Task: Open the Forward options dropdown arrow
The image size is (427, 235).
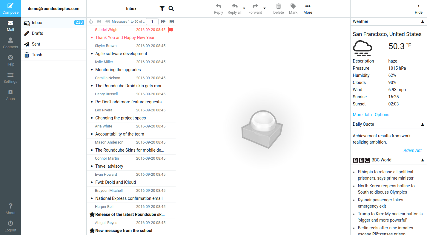Action: tap(265, 8)
